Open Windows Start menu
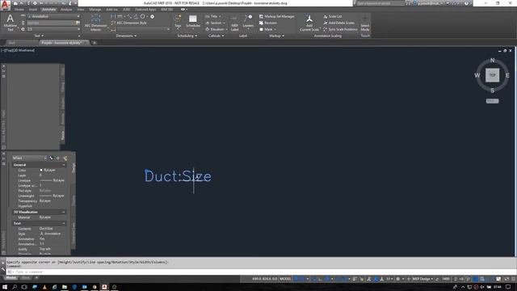517x291 pixels. 5,287
